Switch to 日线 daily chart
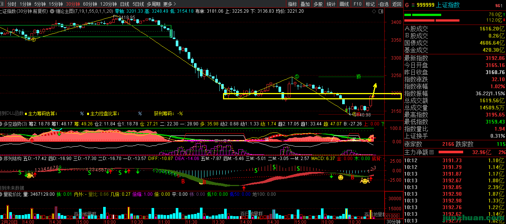The height and width of the screenshot is (224, 506). pos(125,4)
